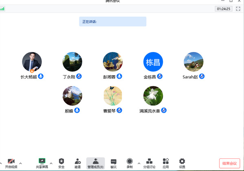Expand the arrow next to 开启视频
Screen dimensions: 244x171
tap(20, 163)
